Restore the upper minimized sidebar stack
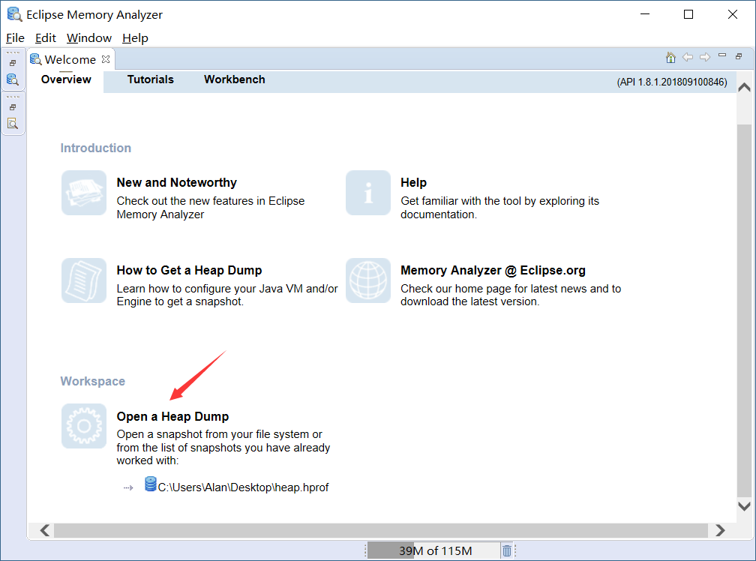The height and width of the screenshot is (561, 756). [x=13, y=63]
